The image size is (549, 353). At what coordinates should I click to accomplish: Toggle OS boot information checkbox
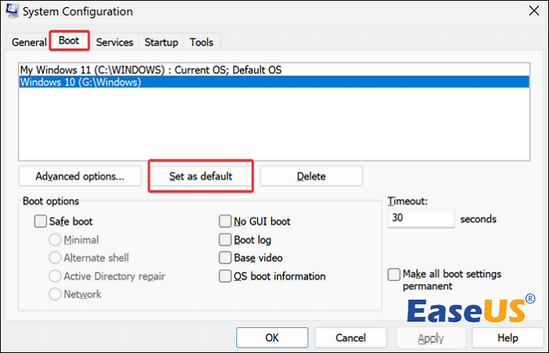point(226,276)
